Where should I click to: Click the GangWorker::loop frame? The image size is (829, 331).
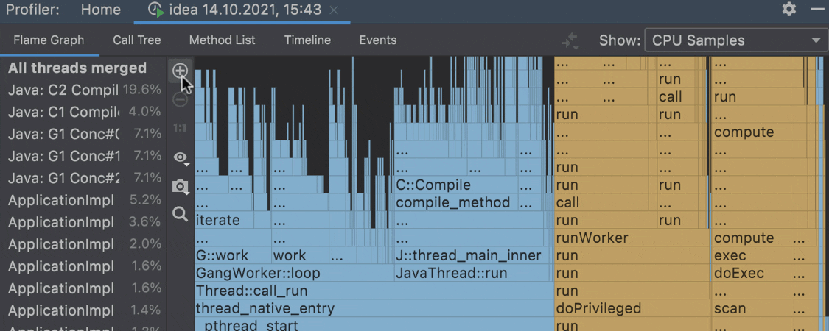pyautogui.click(x=294, y=274)
